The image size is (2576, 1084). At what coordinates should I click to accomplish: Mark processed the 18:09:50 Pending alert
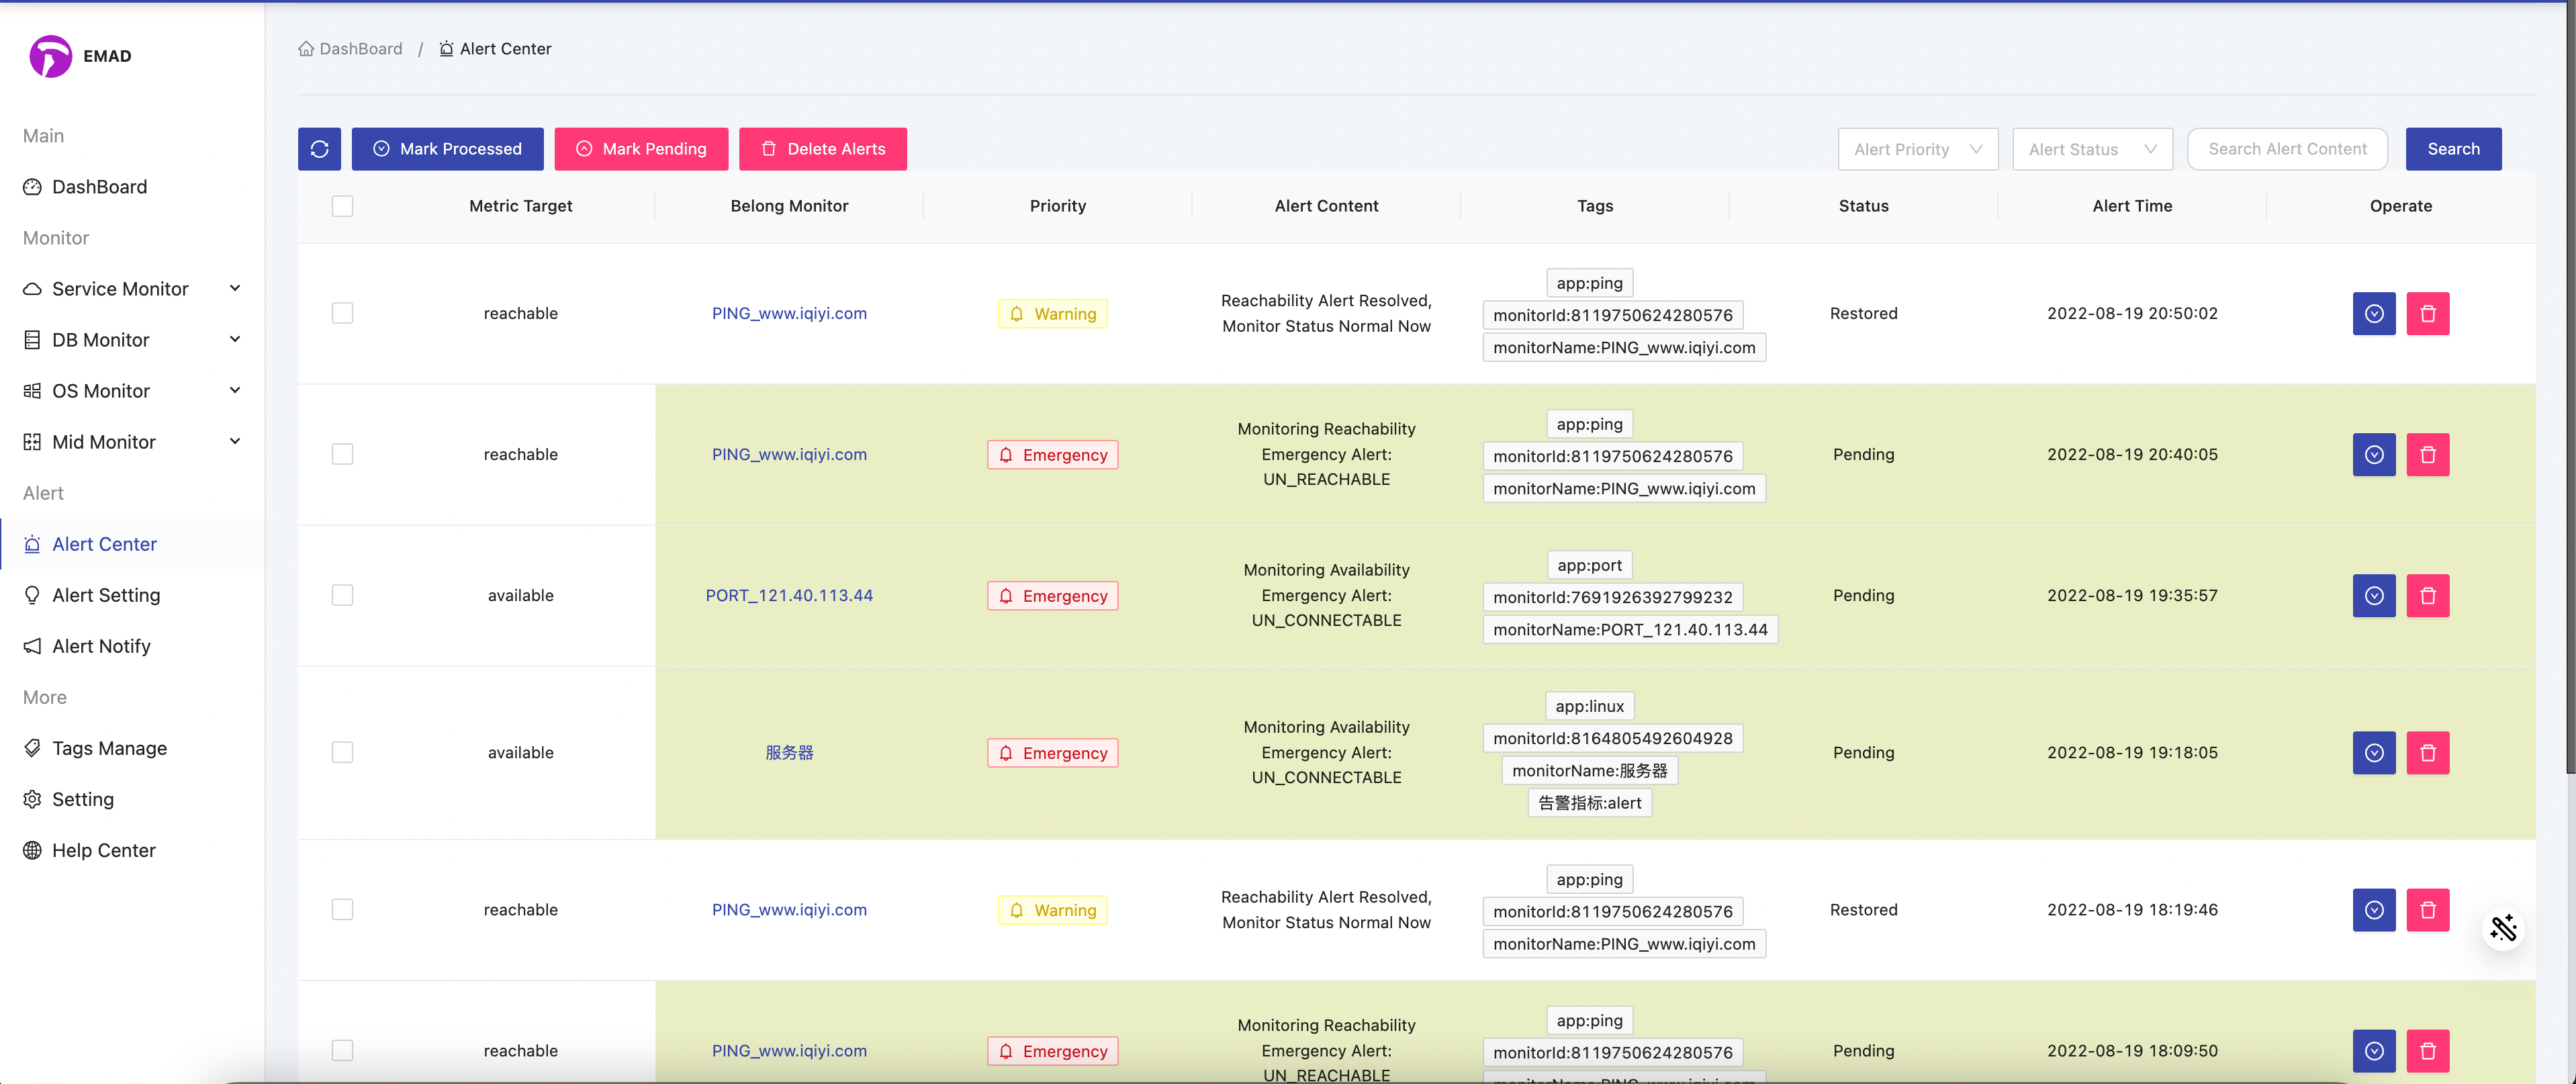pos(2374,1051)
